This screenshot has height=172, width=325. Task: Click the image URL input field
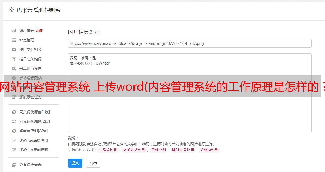[190, 43]
